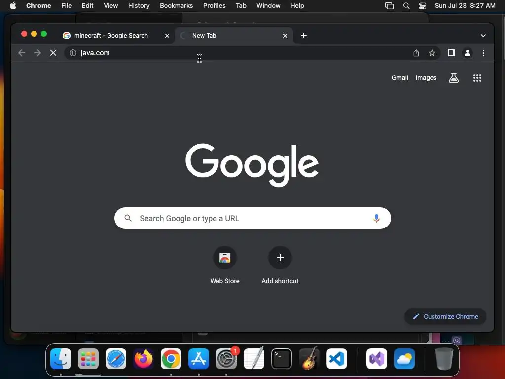Open Launchpad from the Dock
Screen dimensions: 505x379
pos(88,359)
